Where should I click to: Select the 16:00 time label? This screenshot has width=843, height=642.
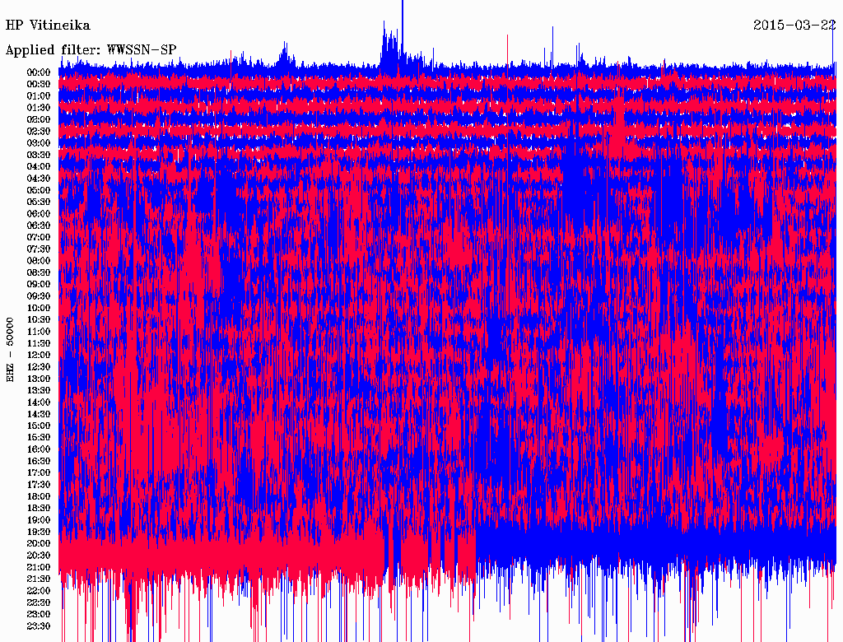(x=39, y=449)
